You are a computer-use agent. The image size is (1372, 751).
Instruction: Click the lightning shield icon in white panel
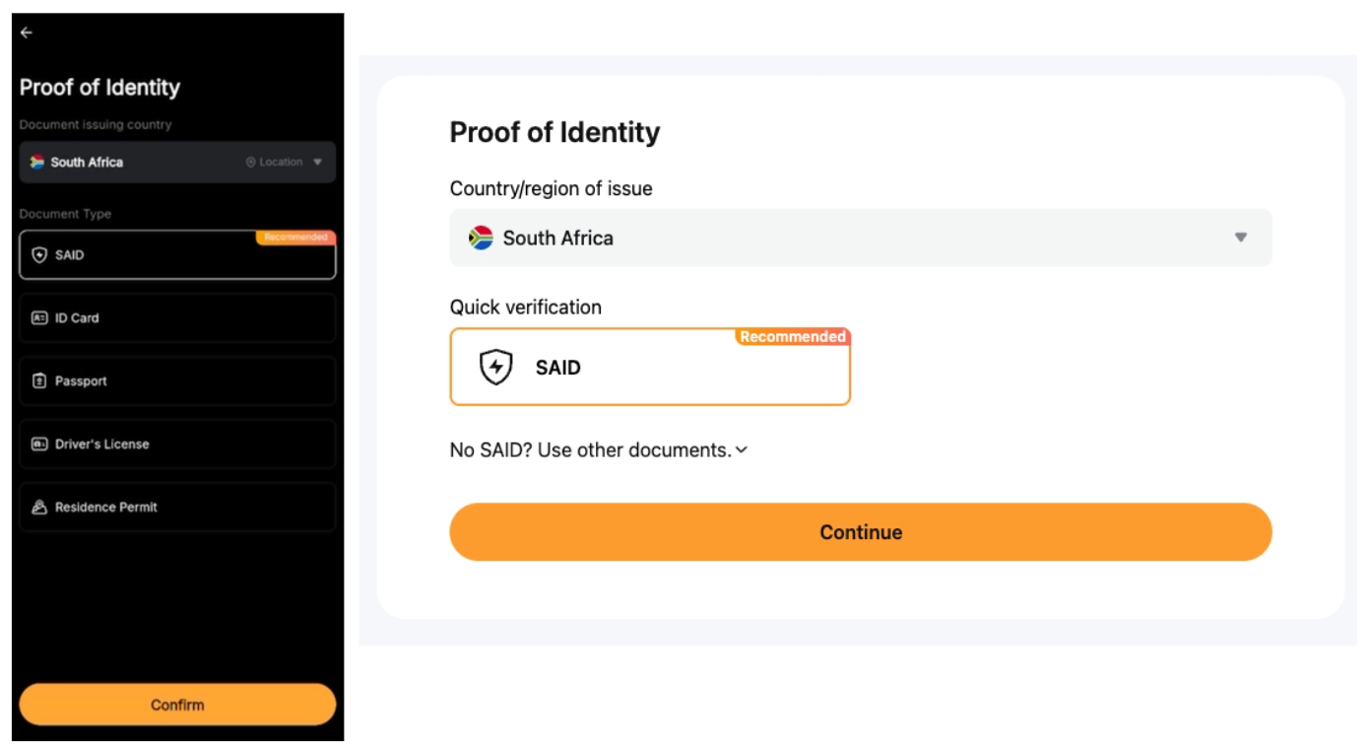pyautogui.click(x=495, y=368)
